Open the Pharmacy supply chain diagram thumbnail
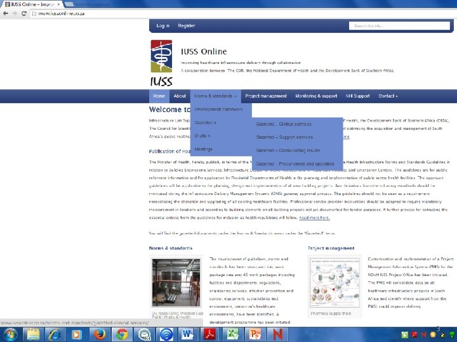 click(334, 282)
